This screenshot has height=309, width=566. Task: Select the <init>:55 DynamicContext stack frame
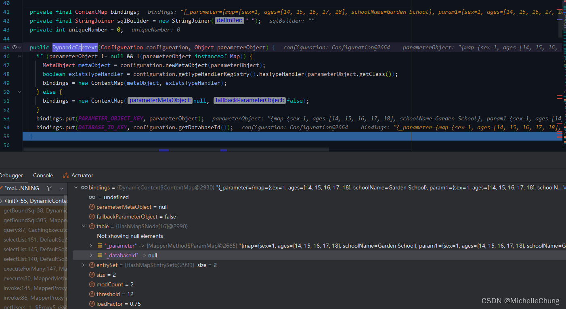pyautogui.click(x=34, y=201)
